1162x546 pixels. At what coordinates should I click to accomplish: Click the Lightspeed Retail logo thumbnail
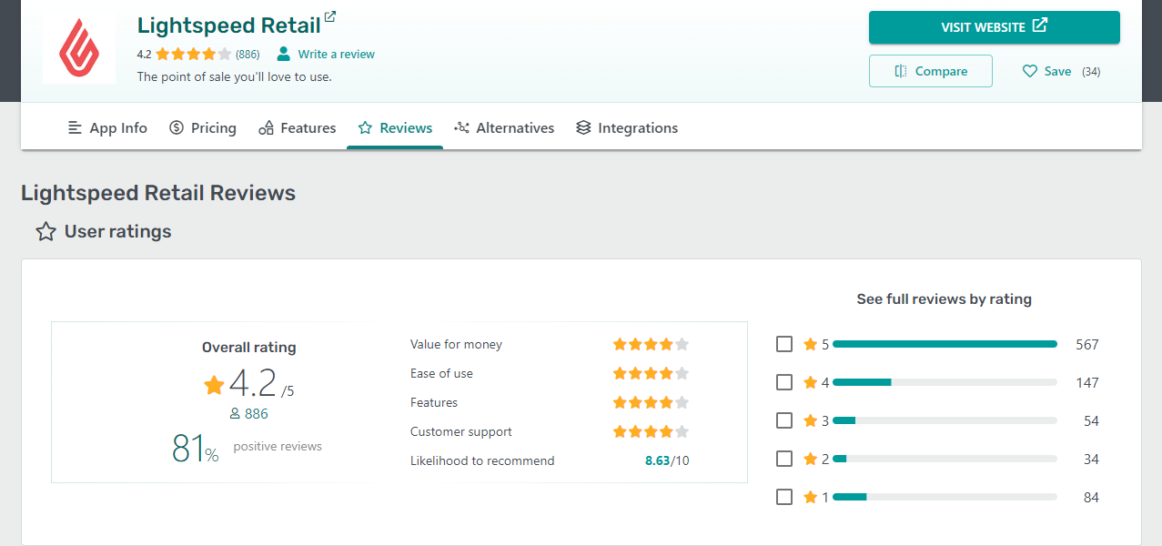(79, 48)
